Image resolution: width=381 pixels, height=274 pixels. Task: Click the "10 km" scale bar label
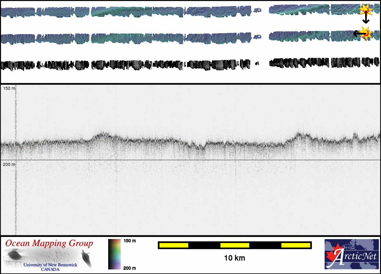[234, 258]
